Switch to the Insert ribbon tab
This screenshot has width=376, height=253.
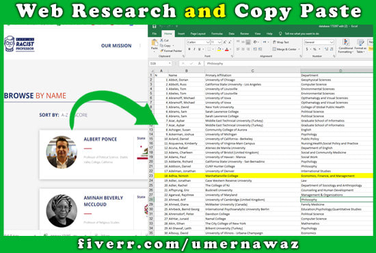click(181, 34)
